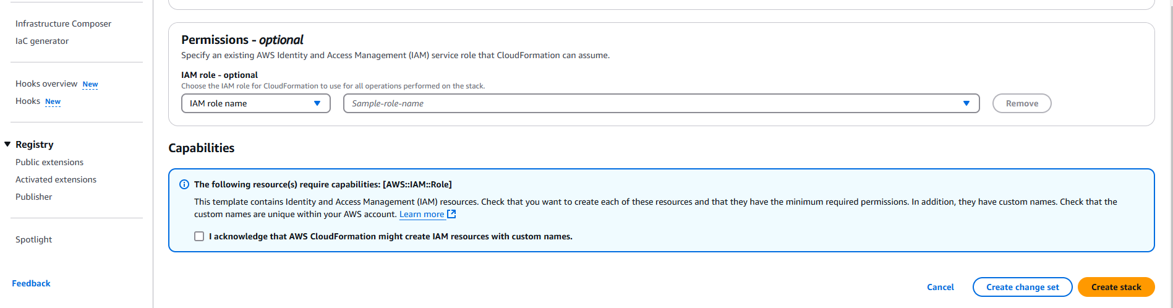Open Spotlight from the sidebar

(x=33, y=239)
